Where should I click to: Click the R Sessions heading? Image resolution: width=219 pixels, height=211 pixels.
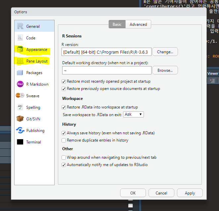72,36
